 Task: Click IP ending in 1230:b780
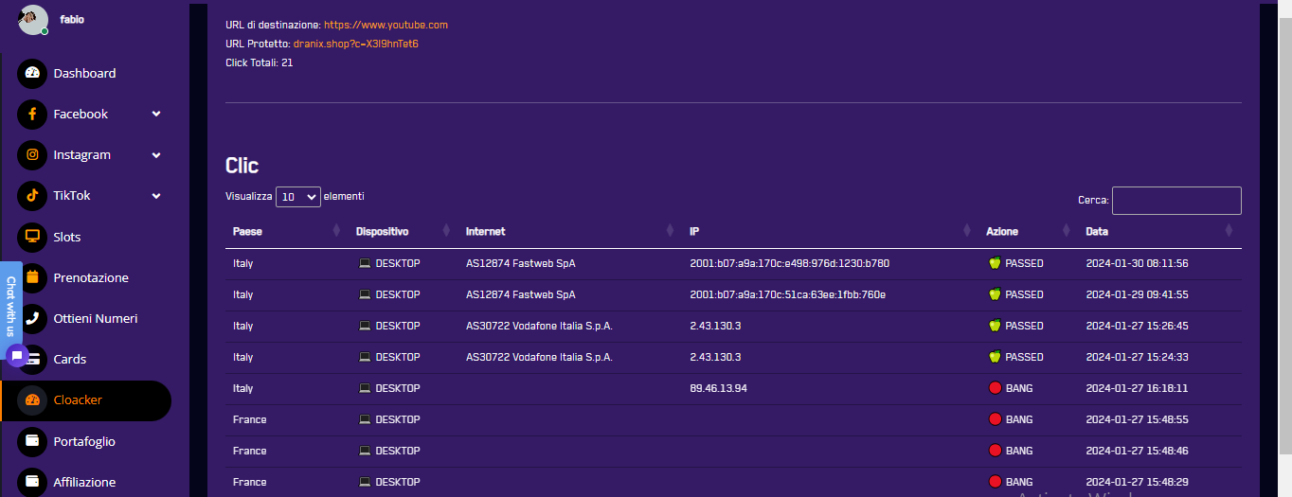(789, 263)
